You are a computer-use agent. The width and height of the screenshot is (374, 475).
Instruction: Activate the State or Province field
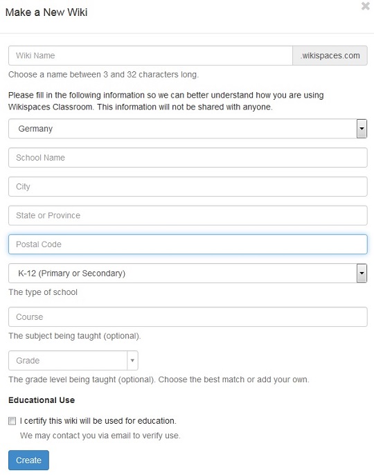[188, 215]
